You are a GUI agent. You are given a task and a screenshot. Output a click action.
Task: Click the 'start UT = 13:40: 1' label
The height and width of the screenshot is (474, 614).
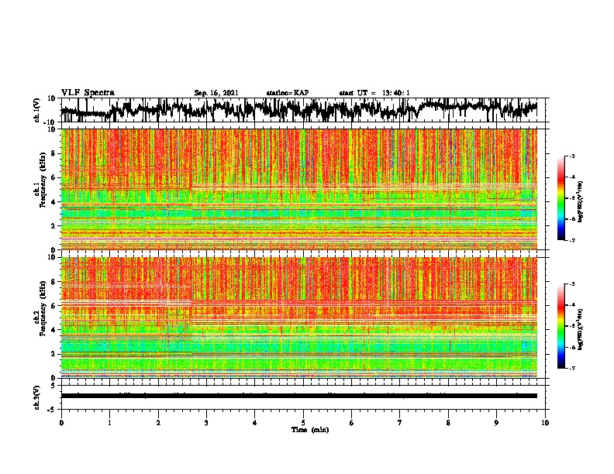374,93
